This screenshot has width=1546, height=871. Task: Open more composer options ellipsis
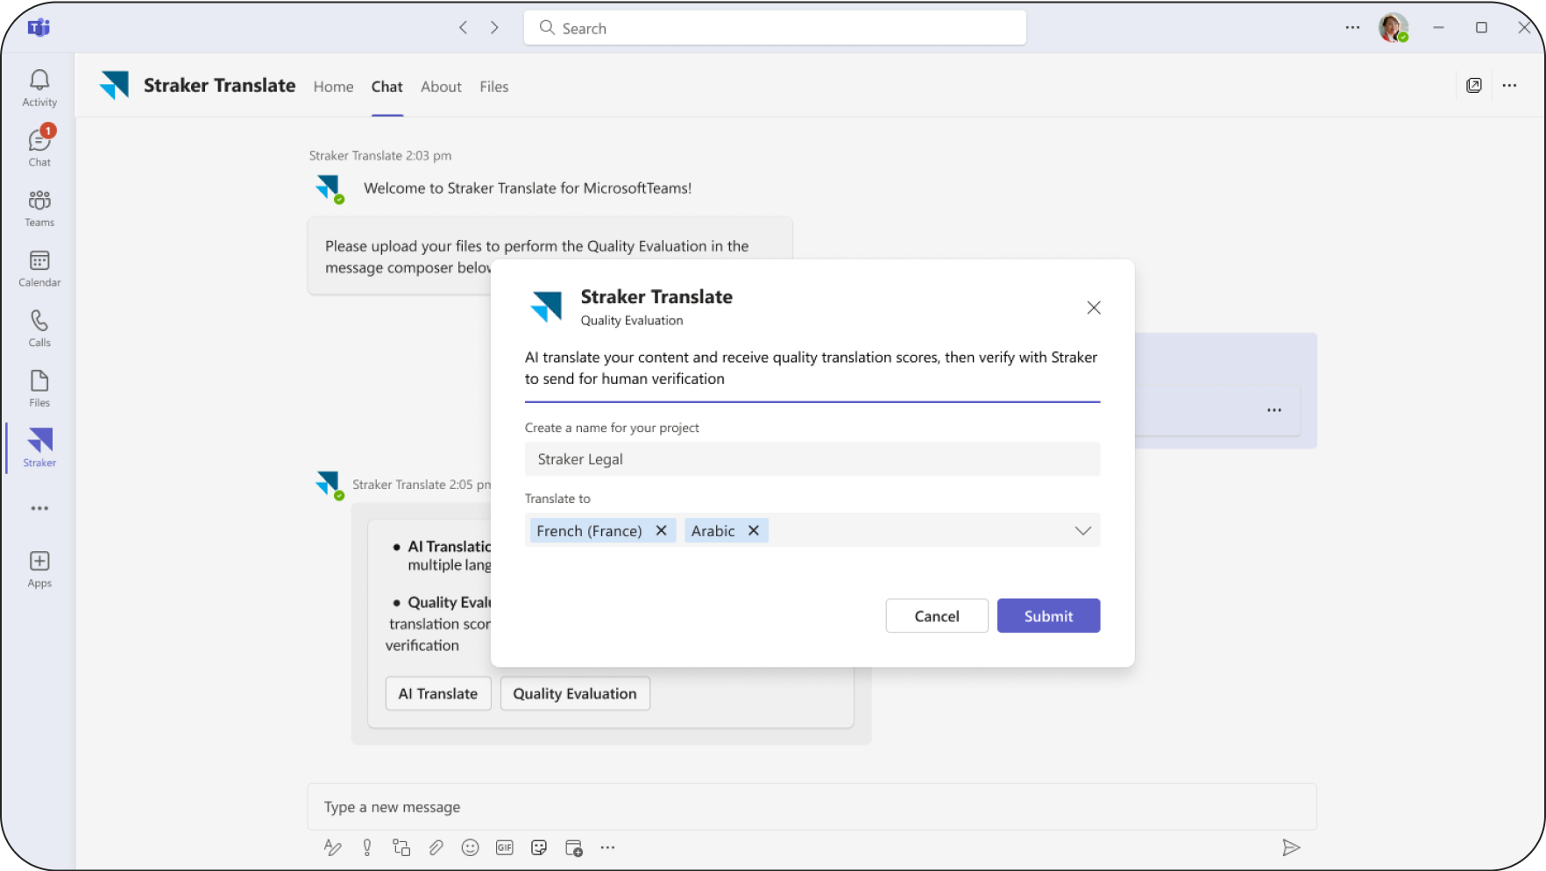[607, 847]
